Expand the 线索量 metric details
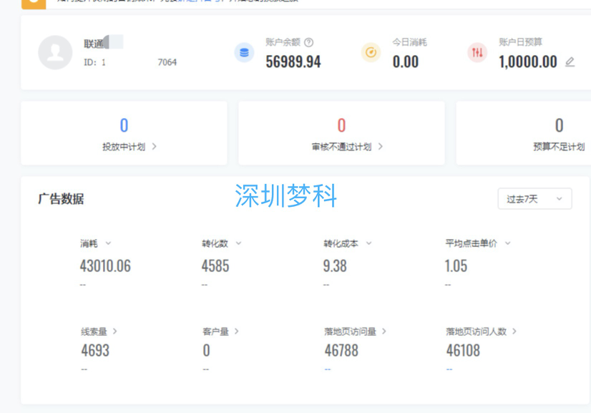Screen dimensions: 591x413 98,331
